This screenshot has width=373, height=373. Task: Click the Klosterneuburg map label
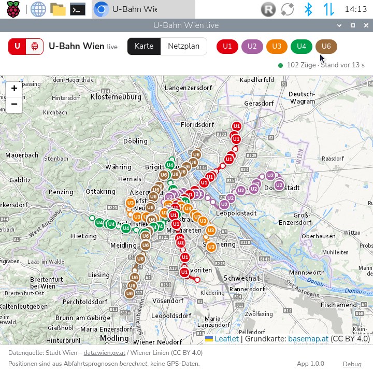pyautogui.click(x=116, y=97)
